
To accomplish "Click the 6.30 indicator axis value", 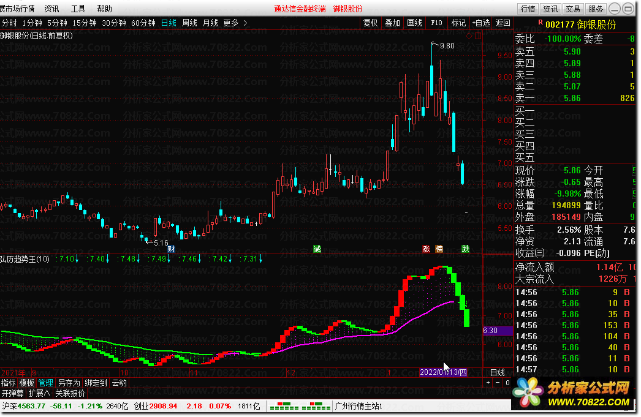I will pos(498,331).
